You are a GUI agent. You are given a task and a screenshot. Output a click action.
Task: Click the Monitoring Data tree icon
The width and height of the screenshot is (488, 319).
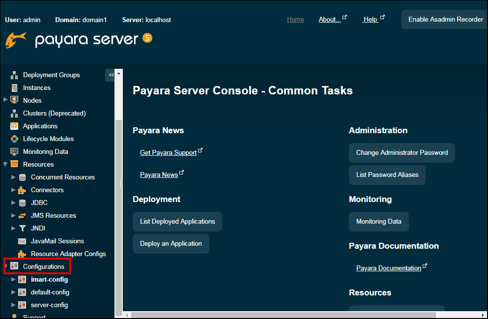(14, 152)
